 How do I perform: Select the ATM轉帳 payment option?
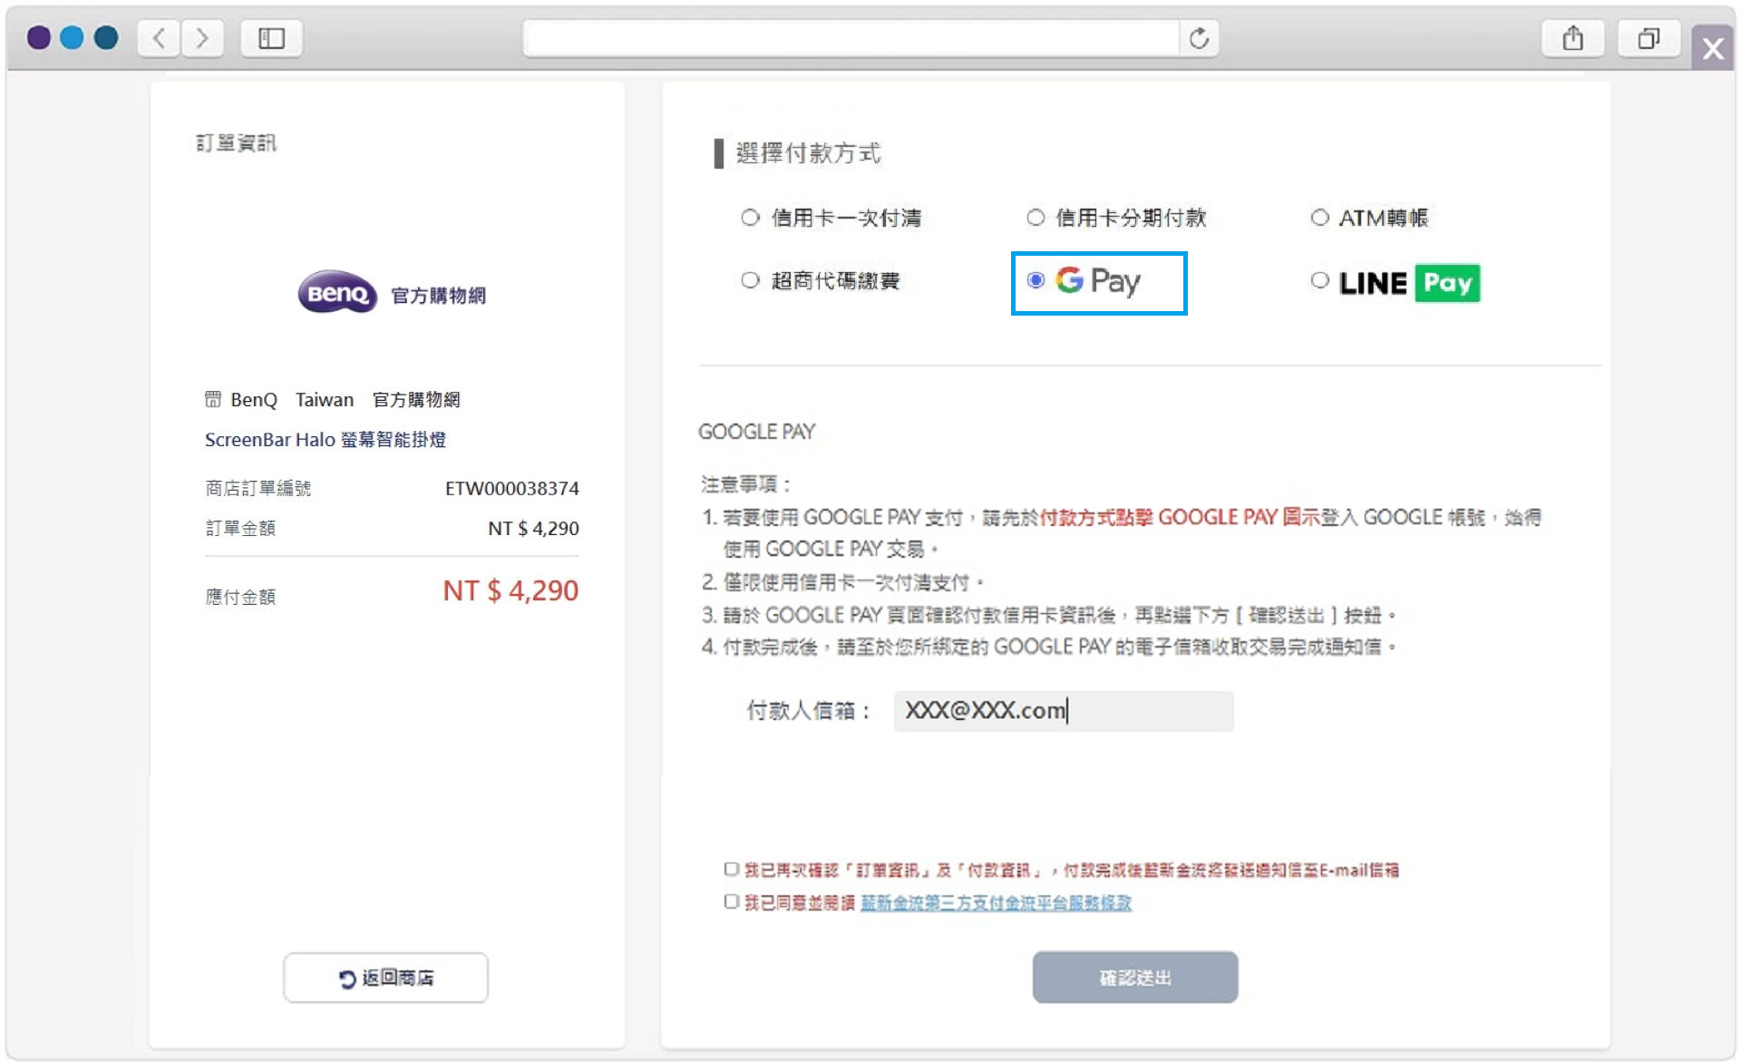(1319, 217)
